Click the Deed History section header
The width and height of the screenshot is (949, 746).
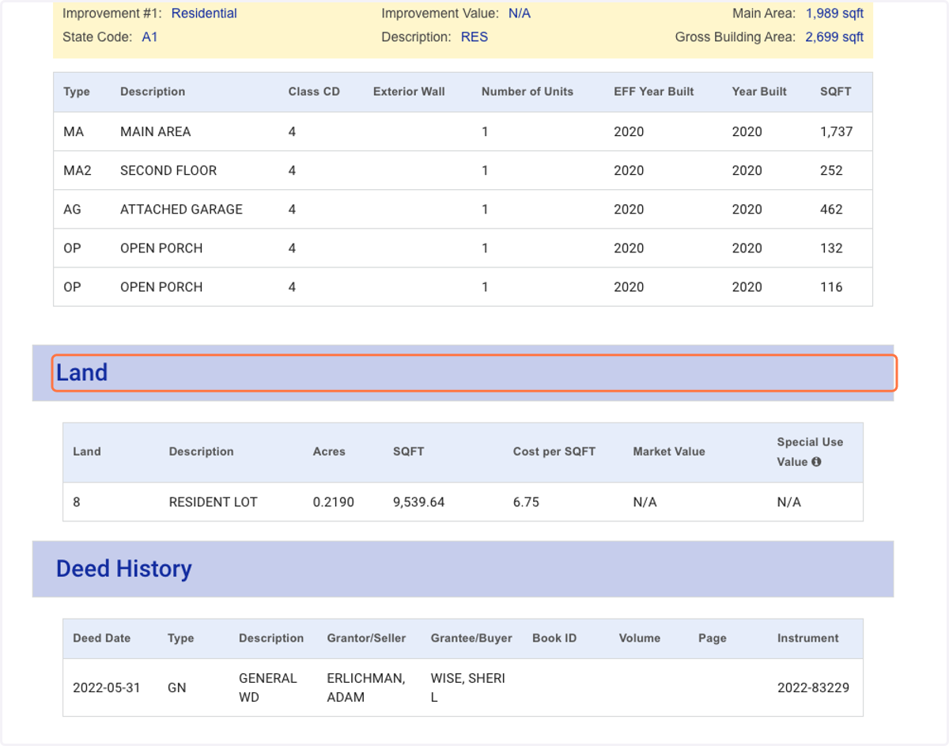463,569
